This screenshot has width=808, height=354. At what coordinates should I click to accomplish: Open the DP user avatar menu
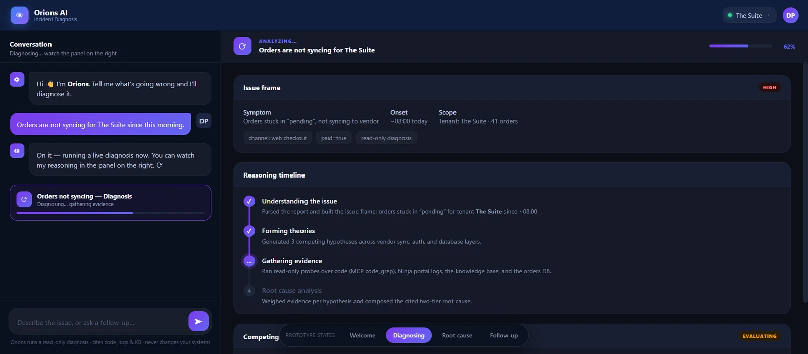pyautogui.click(x=790, y=15)
